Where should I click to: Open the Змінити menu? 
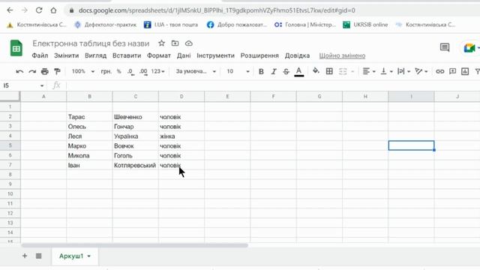[67, 55]
